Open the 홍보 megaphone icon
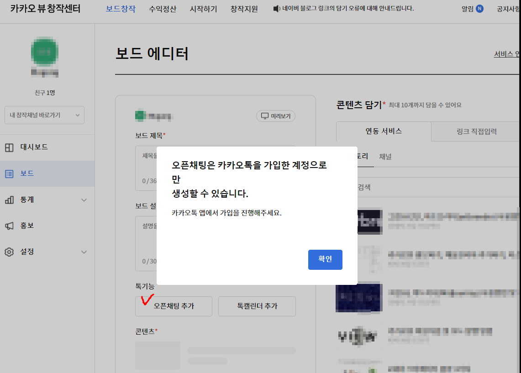 [9, 226]
